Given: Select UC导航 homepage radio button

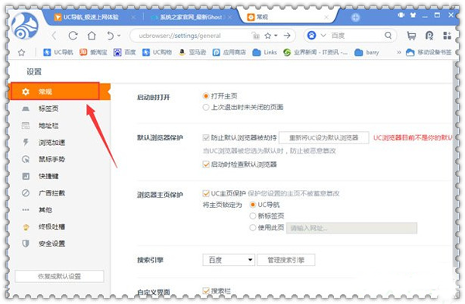Looking at the screenshot, I should click(x=253, y=205).
